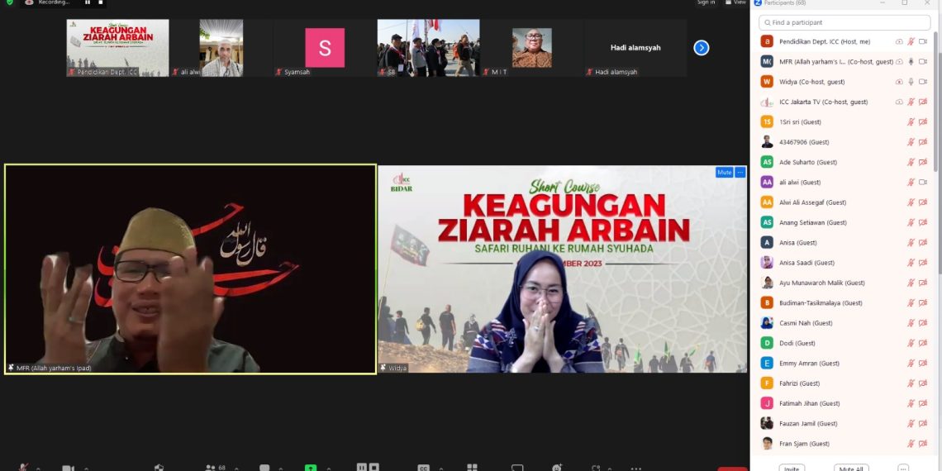Viewport: 942px width, 471px height.
Task: Click muted mic icon for Ade Suharto
Action: [x=911, y=162]
